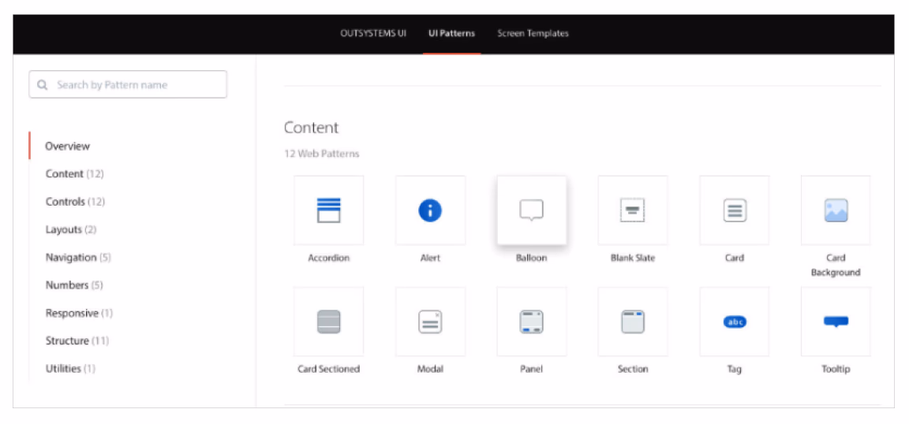Open the Accordion pattern icon

(329, 210)
